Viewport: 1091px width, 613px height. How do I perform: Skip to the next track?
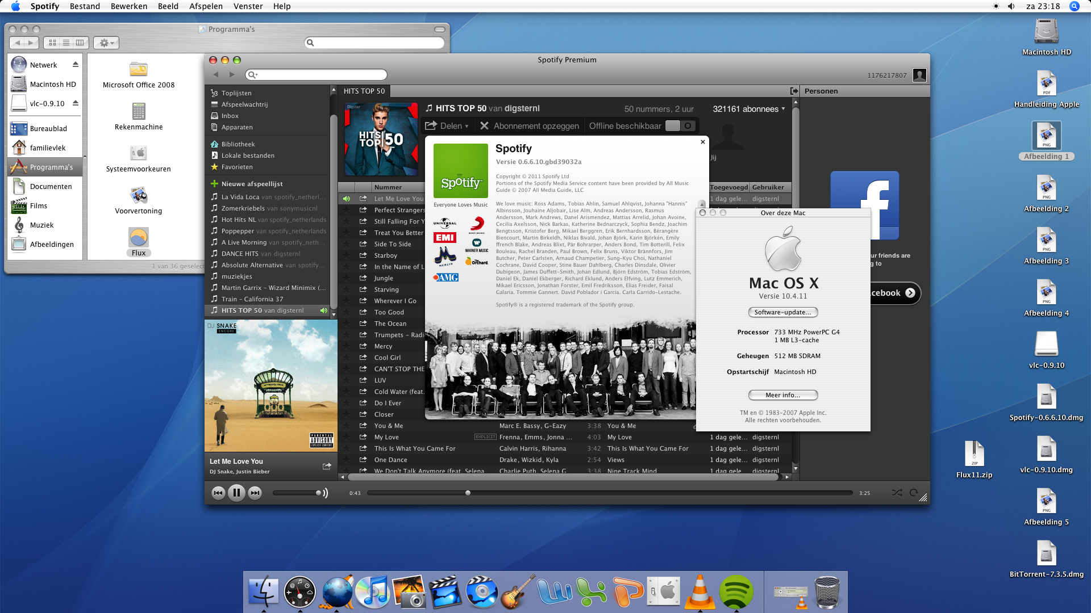point(255,493)
